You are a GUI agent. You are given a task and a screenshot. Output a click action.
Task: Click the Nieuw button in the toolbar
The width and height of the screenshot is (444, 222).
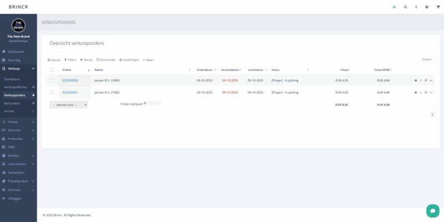86,59
